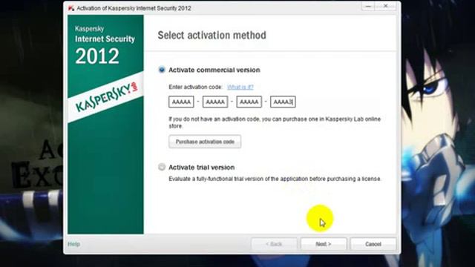This screenshot has width=475, height=267.
Task: Click the '2012' sidebar text
Action: pyautogui.click(x=97, y=56)
